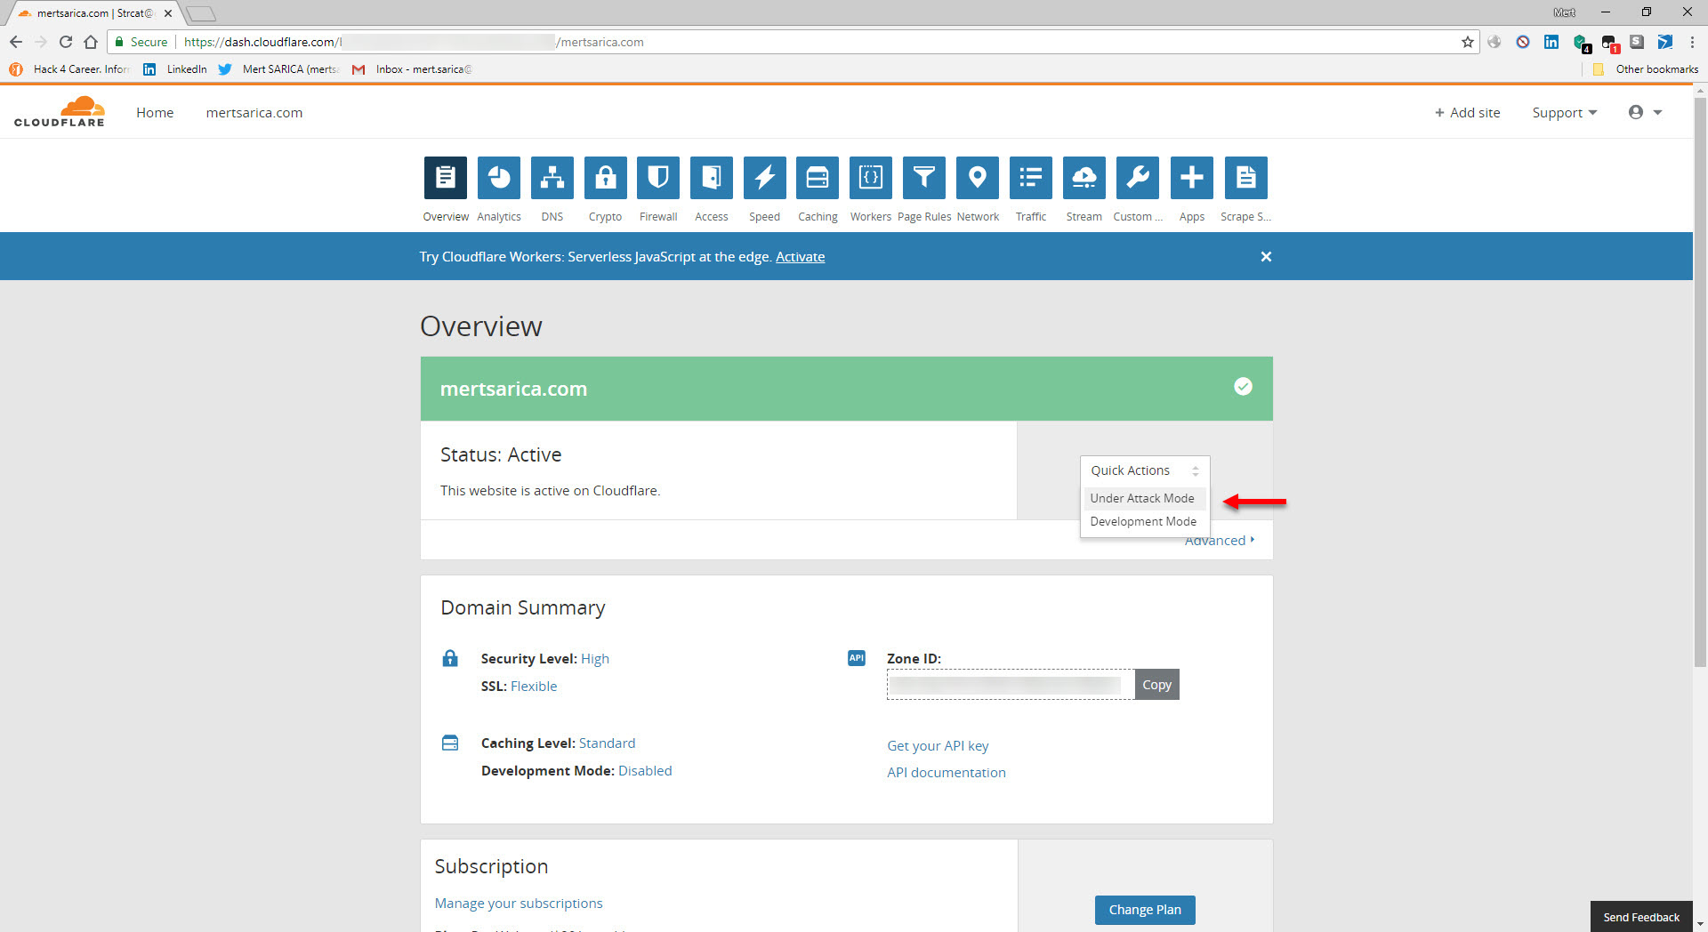Open a new browser tab
This screenshot has width=1708, height=932.
[x=201, y=13]
